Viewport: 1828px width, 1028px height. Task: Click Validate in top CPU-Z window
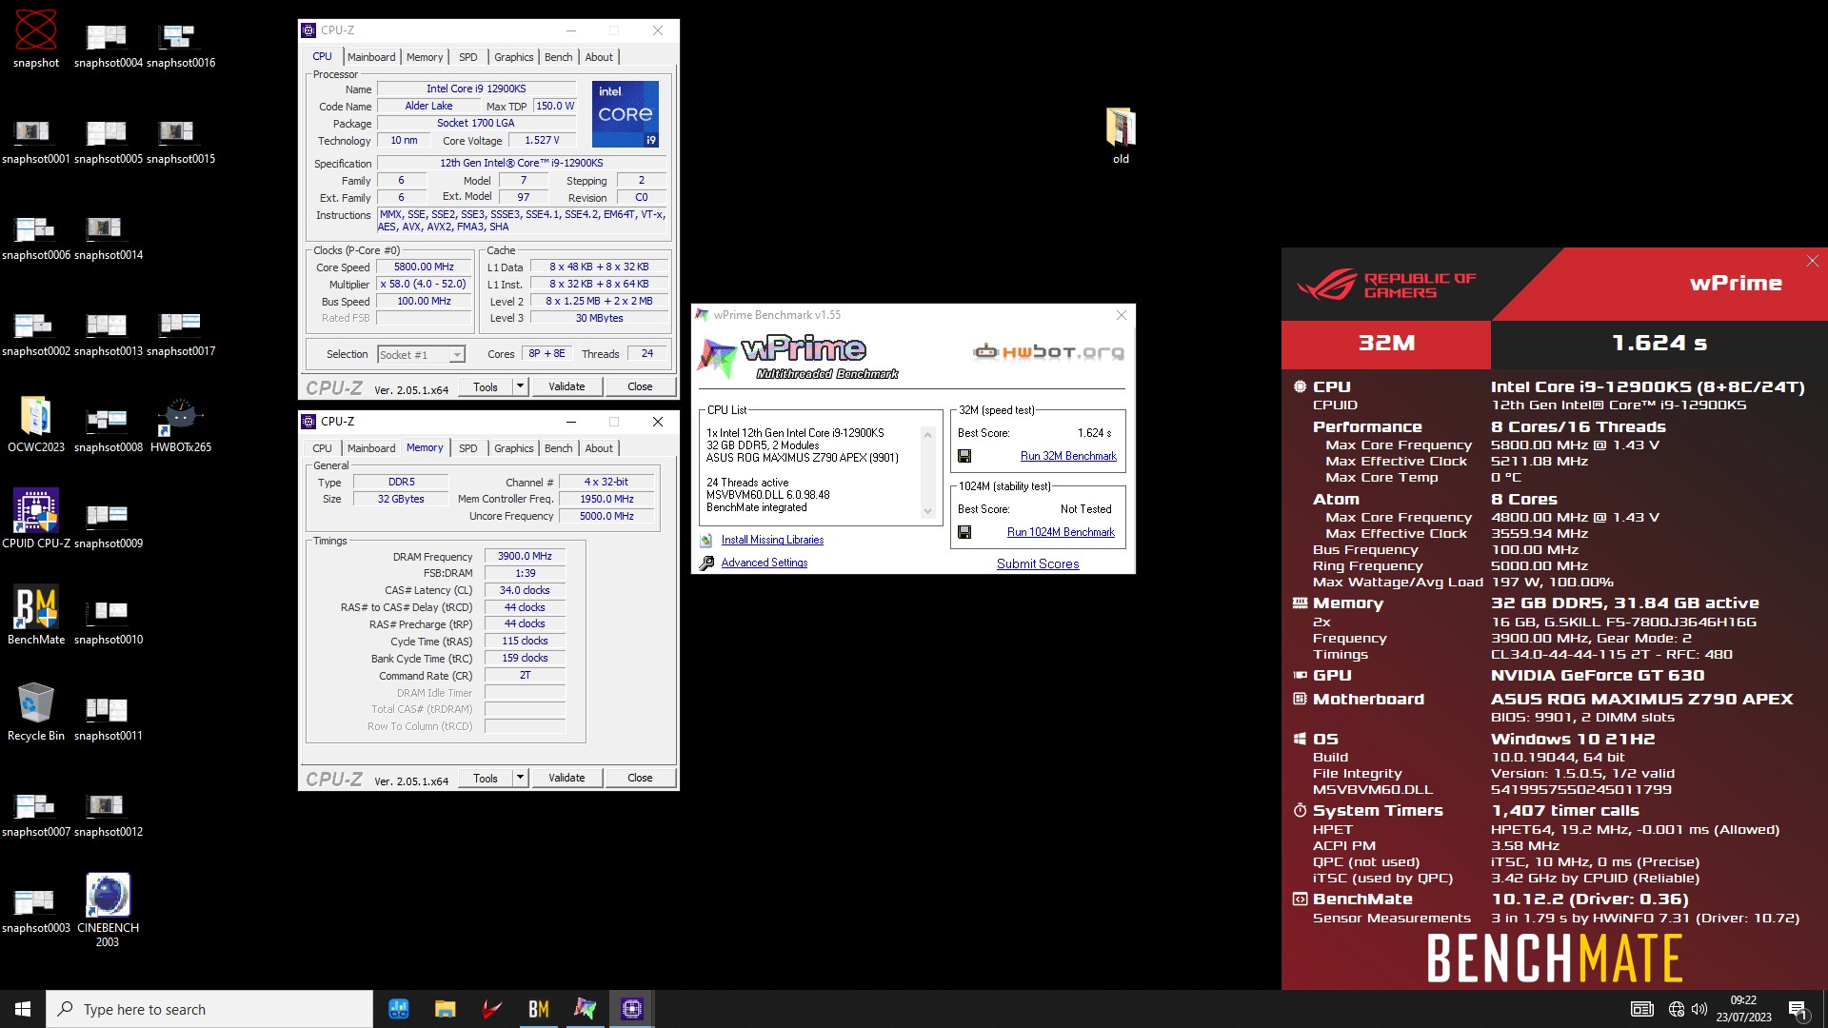tap(566, 386)
